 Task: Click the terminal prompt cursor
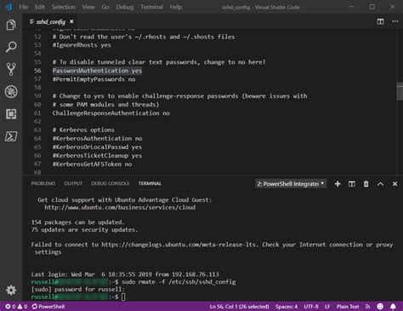123,297
